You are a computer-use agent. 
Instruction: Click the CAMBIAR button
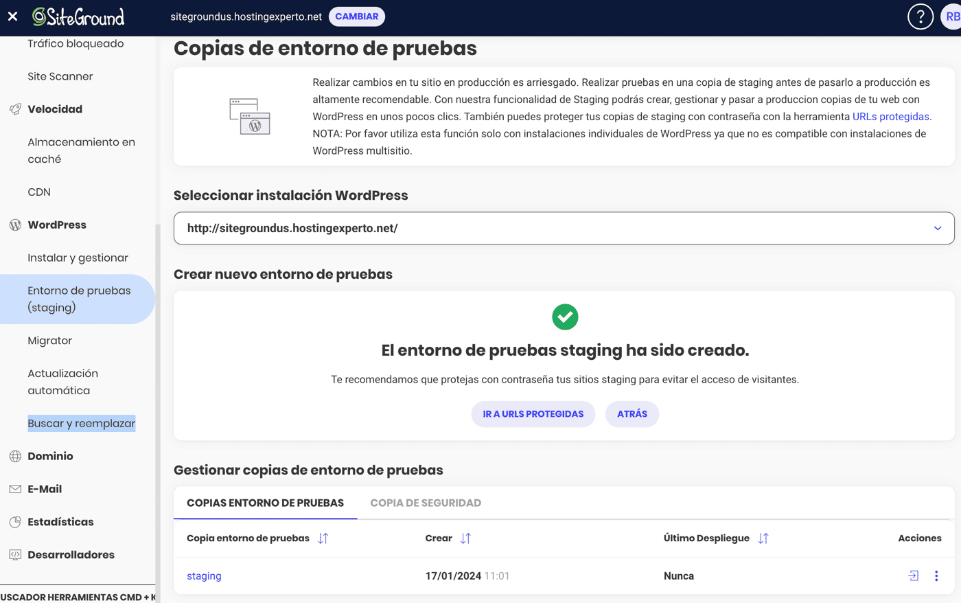pos(357,16)
